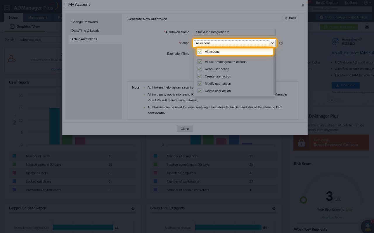Screen dimensions: 374x233
Task: Click the Graphical View chart icon
Action: [x=12, y=27]
